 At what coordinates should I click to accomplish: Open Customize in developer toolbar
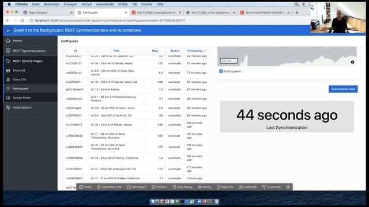coord(272,187)
